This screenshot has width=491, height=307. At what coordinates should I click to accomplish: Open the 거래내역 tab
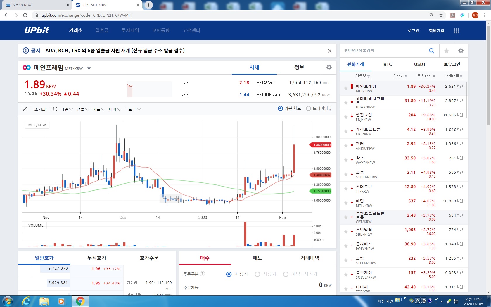[310, 258]
